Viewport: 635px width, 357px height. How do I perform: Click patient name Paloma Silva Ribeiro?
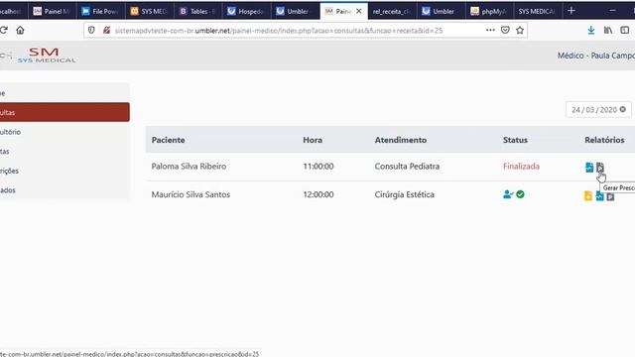pyautogui.click(x=189, y=166)
